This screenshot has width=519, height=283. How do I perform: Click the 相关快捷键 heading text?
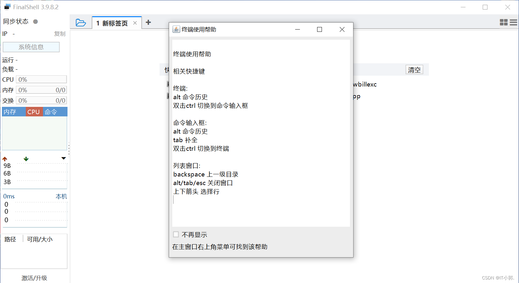189,71
